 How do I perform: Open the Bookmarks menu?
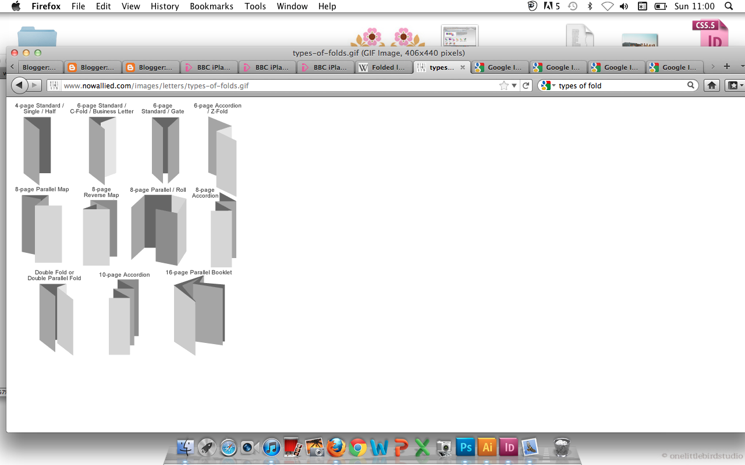(x=211, y=6)
